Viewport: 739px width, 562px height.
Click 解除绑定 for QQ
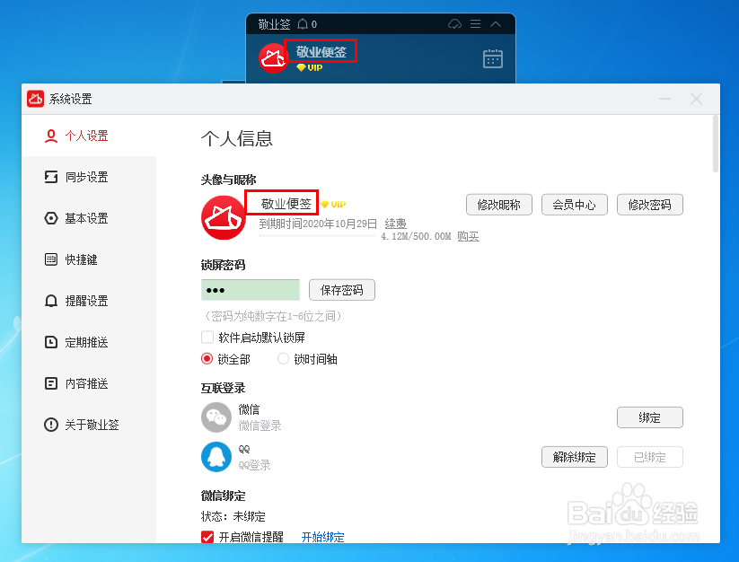pyautogui.click(x=574, y=457)
